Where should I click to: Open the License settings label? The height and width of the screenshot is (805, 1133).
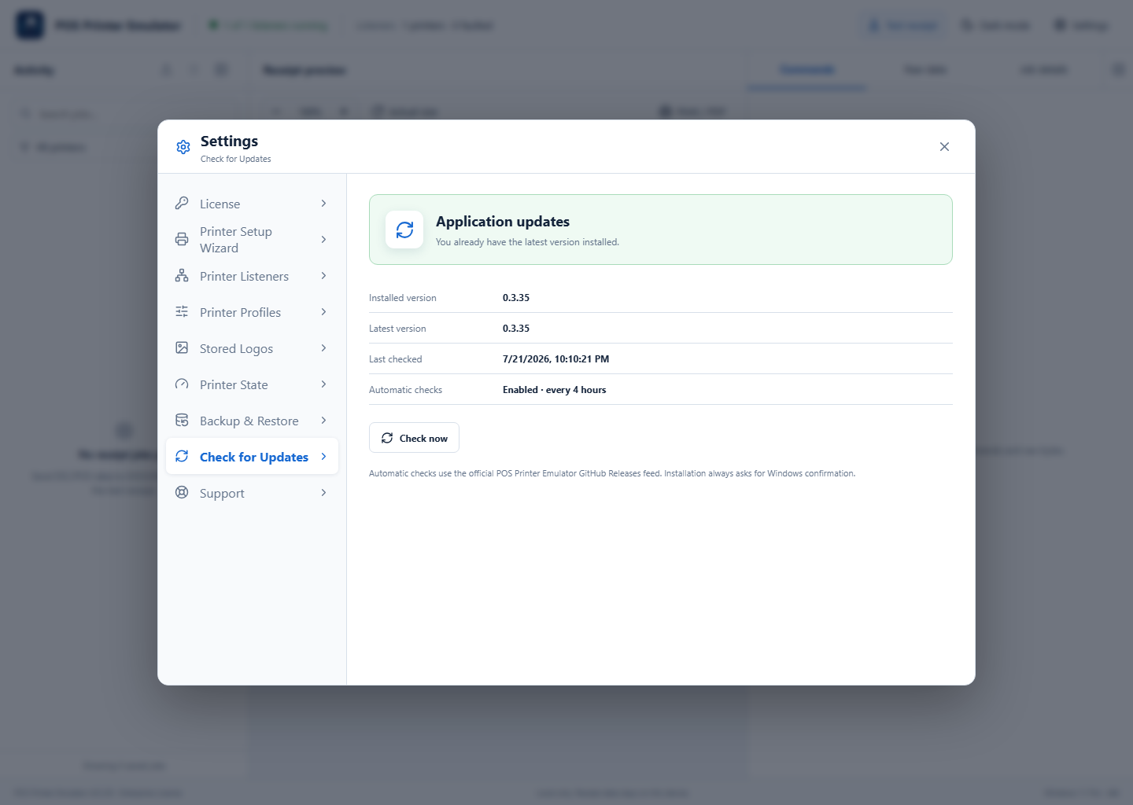(220, 204)
